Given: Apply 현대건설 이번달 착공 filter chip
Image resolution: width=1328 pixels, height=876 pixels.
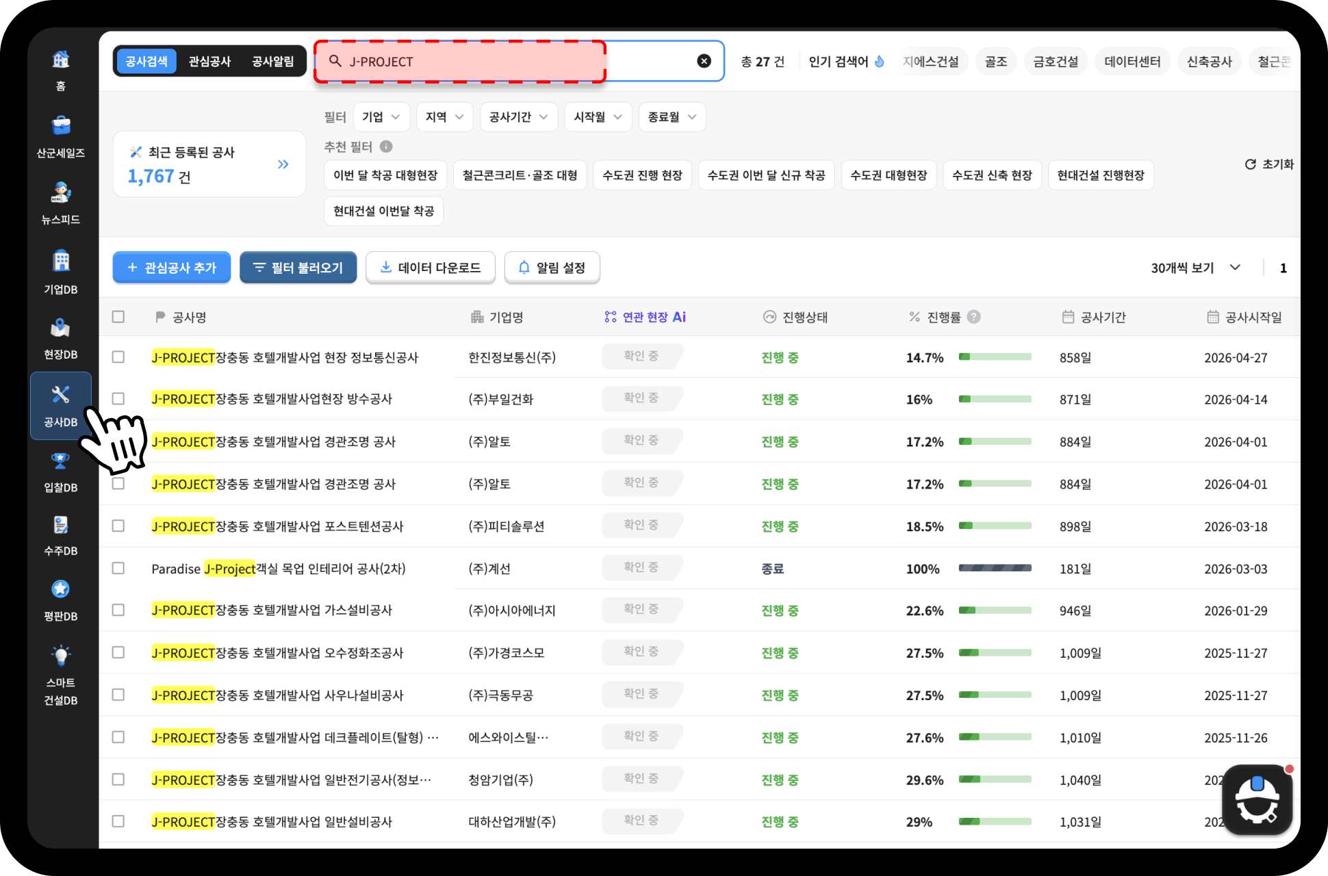Looking at the screenshot, I should (384, 211).
